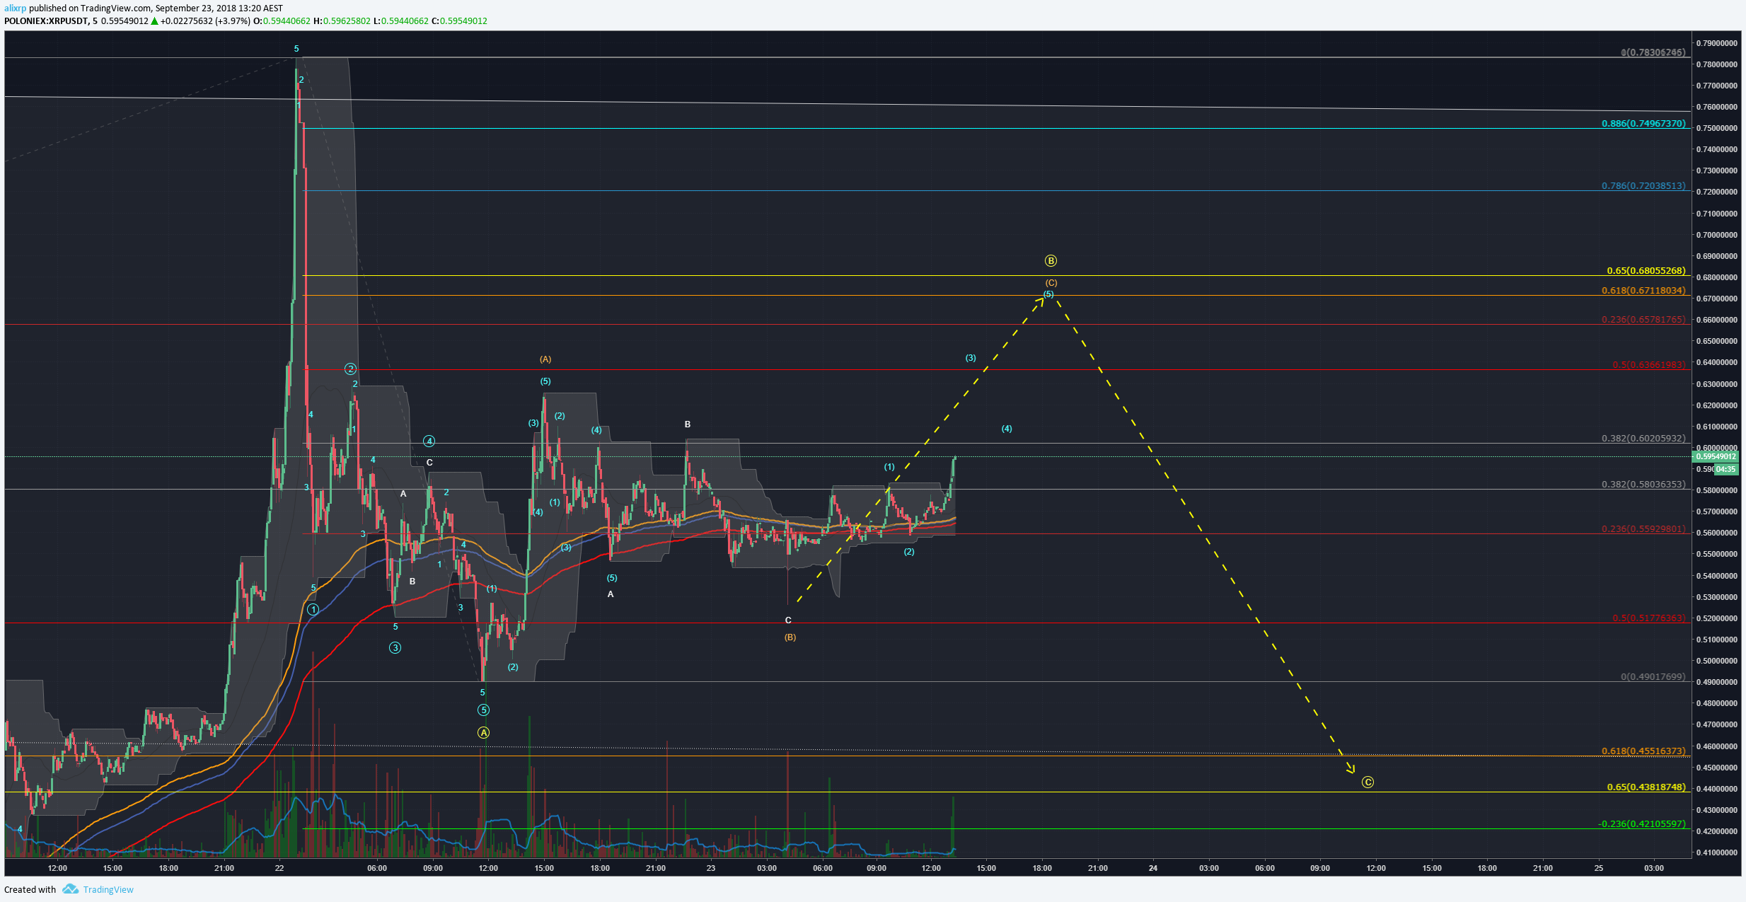Click the 24 date label on time axis
This screenshot has width=1746, height=902.
(1153, 868)
